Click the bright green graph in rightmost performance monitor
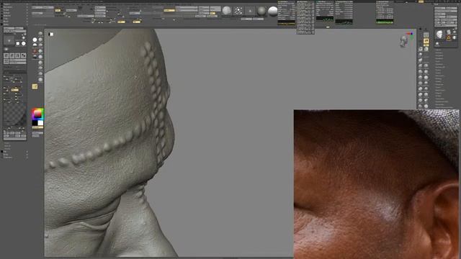This screenshot has height=259, width=461. [x=385, y=22]
